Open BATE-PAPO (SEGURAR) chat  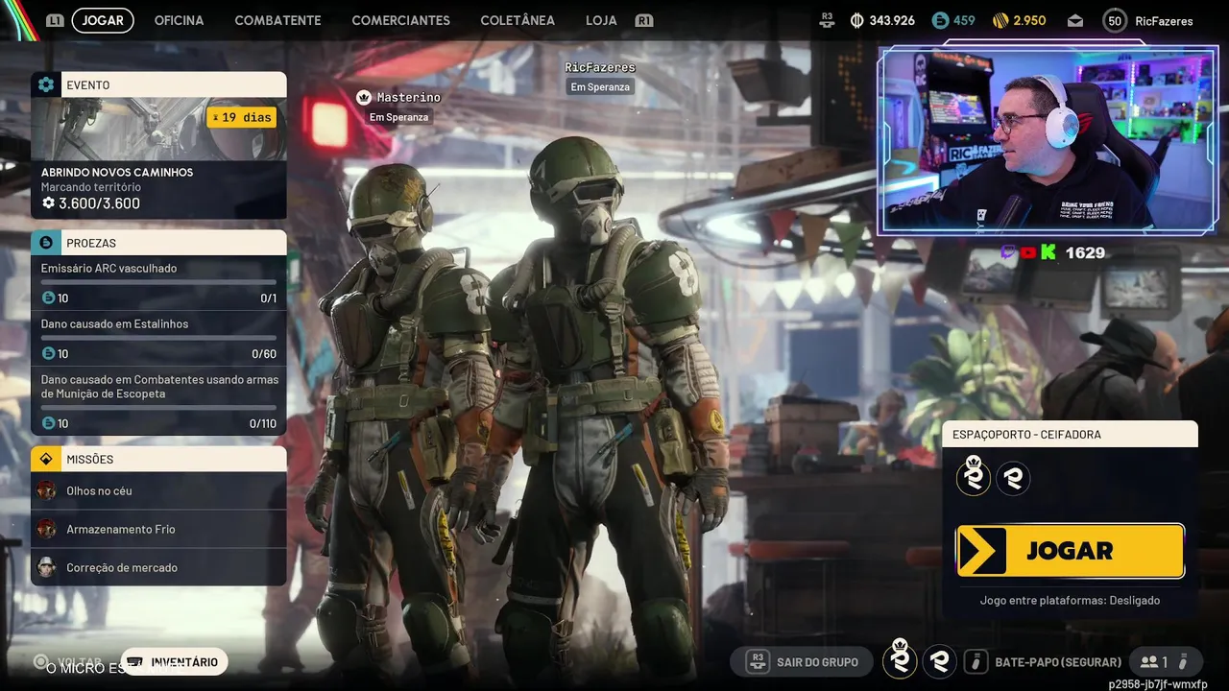click(x=1058, y=662)
